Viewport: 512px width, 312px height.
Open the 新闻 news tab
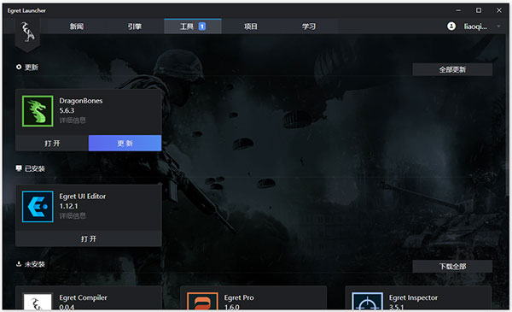click(x=77, y=26)
